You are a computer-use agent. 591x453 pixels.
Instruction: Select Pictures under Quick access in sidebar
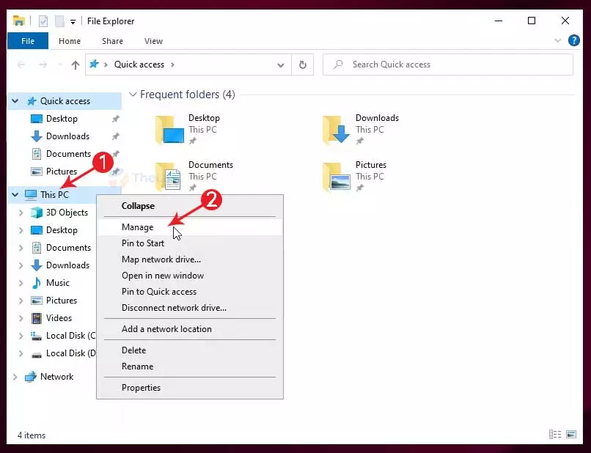(62, 172)
